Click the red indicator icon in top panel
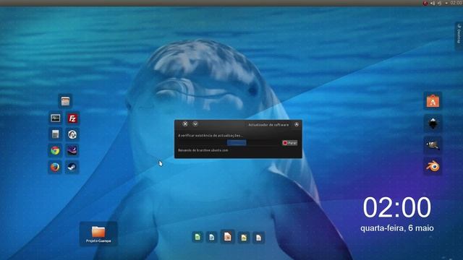463x260 pixels. point(425,3)
